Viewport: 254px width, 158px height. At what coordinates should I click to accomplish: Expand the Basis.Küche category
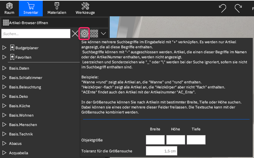4,106
